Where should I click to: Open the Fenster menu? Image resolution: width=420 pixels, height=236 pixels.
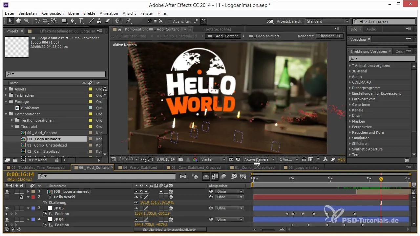(x=147, y=13)
